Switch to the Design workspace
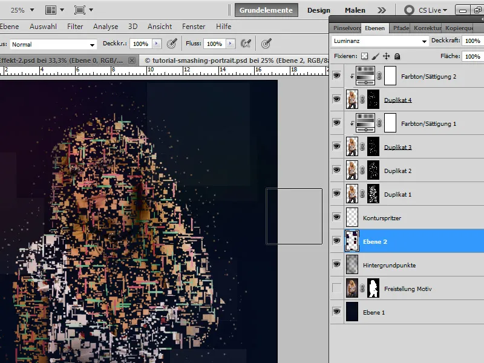The image size is (484, 363). click(319, 10)
